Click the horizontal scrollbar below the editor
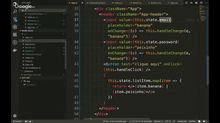Viewport: 220px width, 123px height. (117, 119)
